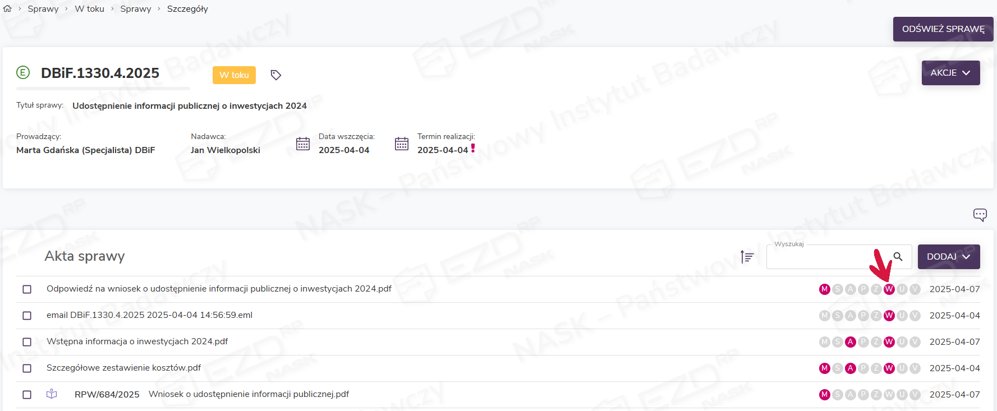Click the home icon in breadcrumb

click(x=7, y=8)
